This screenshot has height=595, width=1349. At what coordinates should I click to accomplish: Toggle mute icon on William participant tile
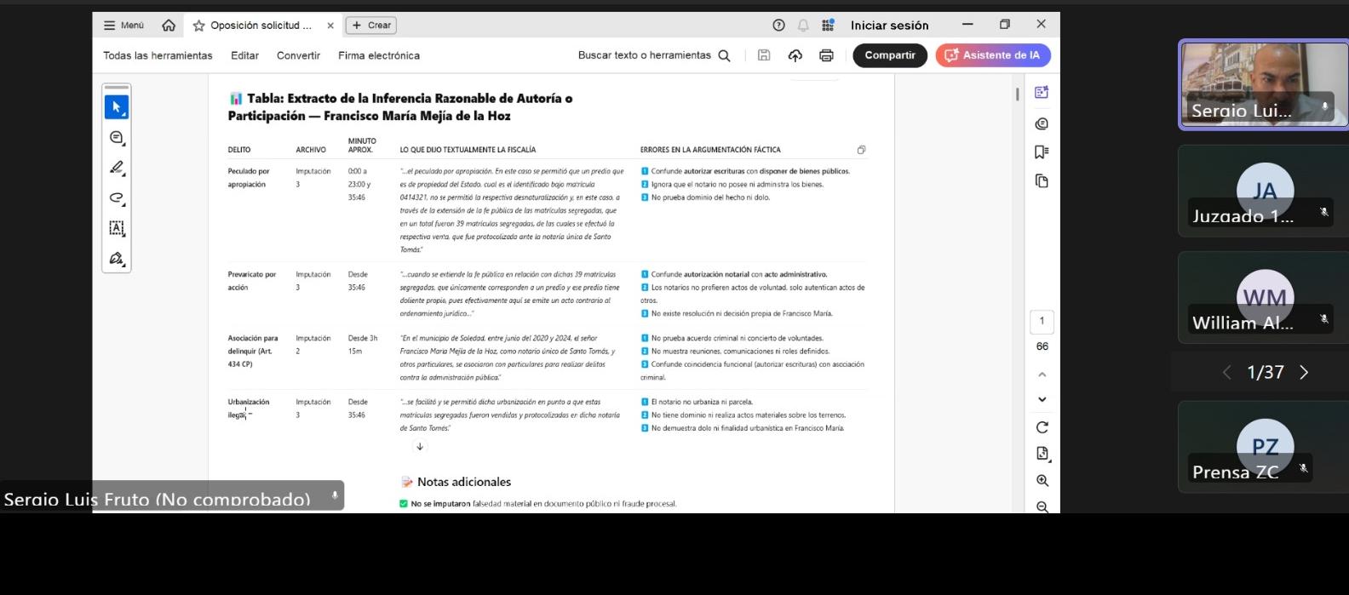pos(1323,319)
